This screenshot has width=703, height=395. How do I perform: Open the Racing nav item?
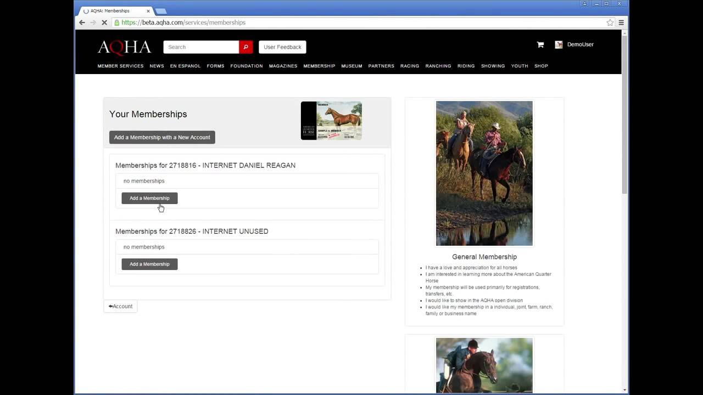410,66
